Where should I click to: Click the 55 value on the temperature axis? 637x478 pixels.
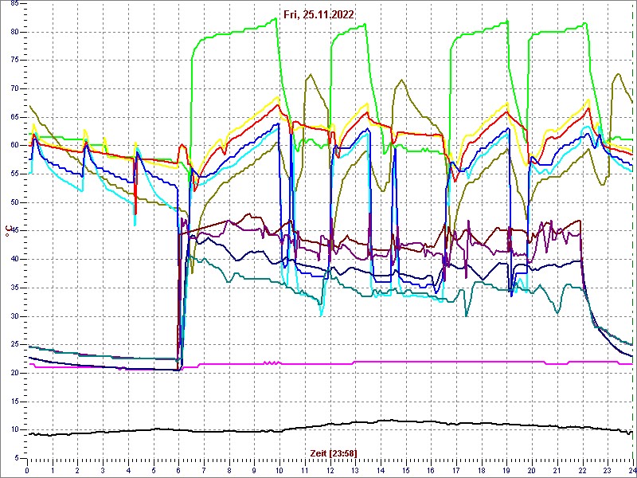pos(14,174)
